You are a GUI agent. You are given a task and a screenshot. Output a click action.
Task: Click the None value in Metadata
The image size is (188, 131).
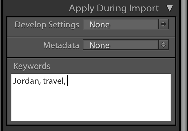click(99, 45)
